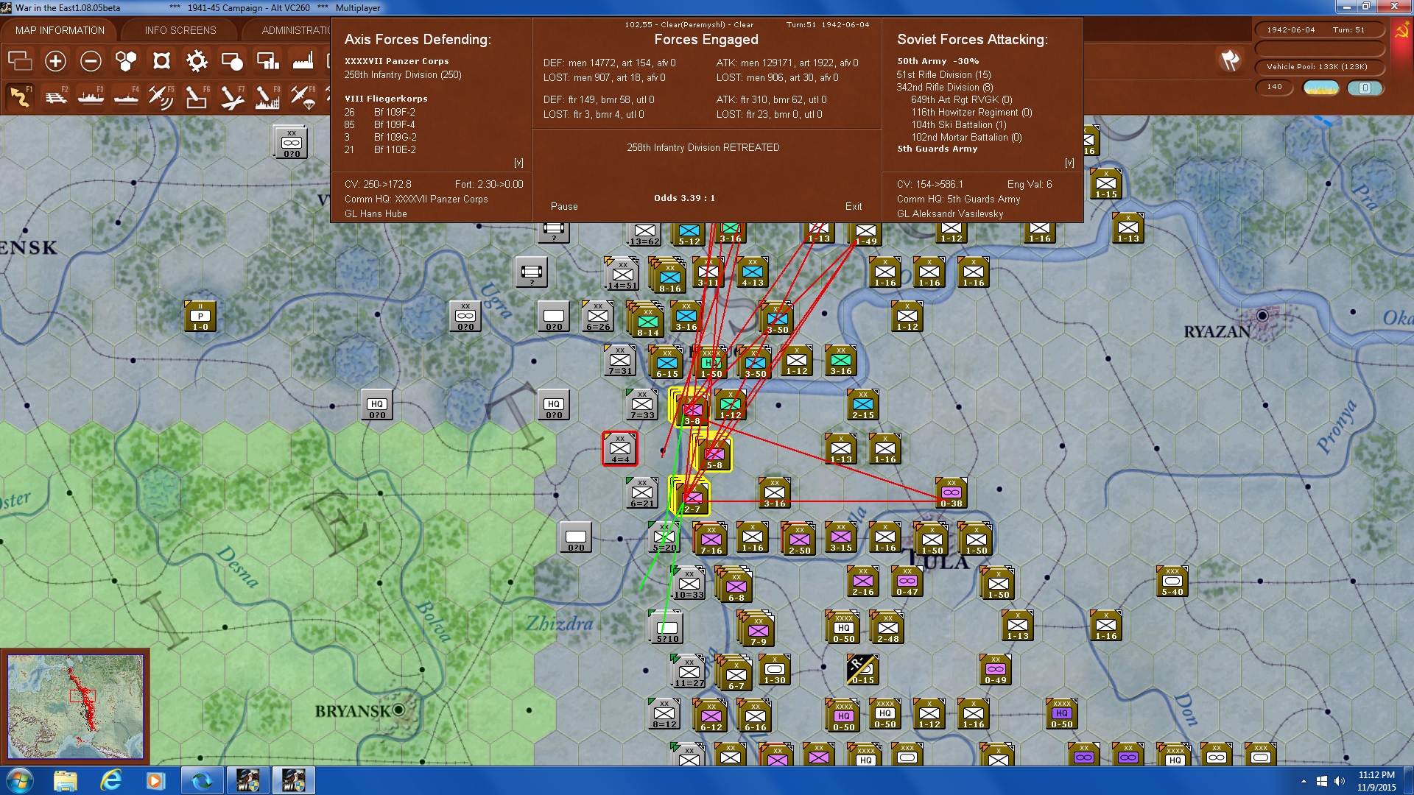Click the taskbar volume speaker icon
Viewport: 1414px width, 795px height.
pos(1340,781)
